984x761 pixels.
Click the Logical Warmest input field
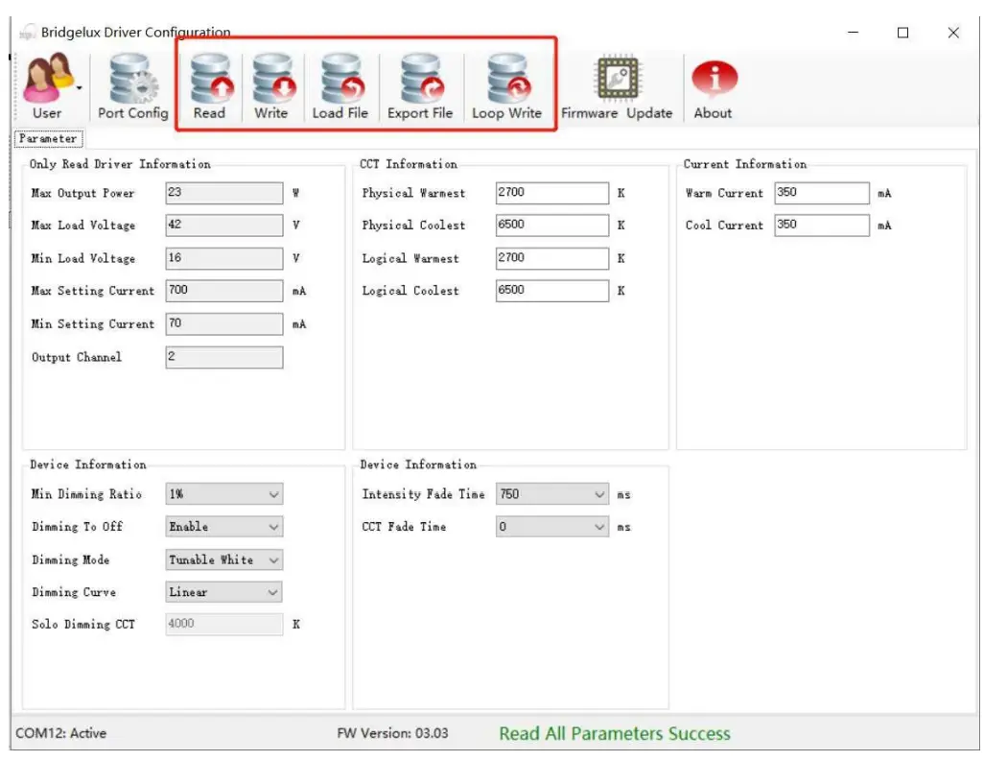coord(552,258)
